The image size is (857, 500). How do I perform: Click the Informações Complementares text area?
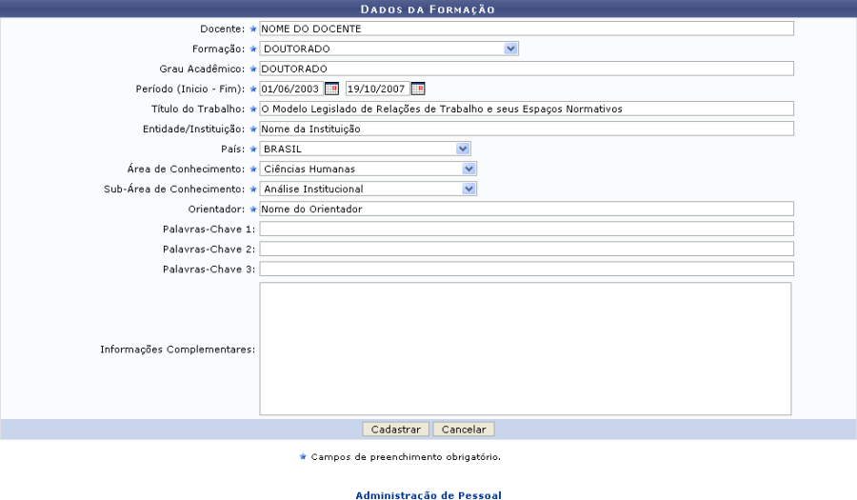[x=525, y=349]
